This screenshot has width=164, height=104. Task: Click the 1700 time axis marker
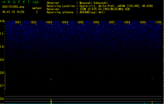(158, 22)
